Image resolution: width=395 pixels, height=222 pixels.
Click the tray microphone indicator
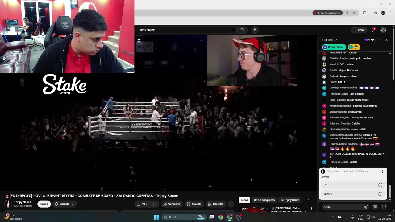coord(352,217)
